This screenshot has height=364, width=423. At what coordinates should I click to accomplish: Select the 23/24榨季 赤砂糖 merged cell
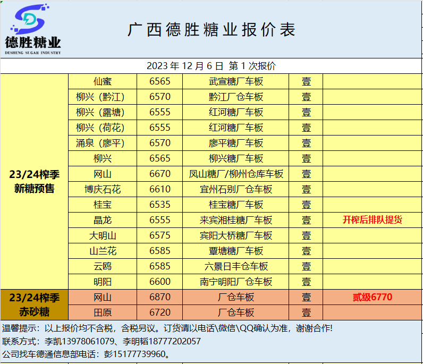[x=35, y=304]
